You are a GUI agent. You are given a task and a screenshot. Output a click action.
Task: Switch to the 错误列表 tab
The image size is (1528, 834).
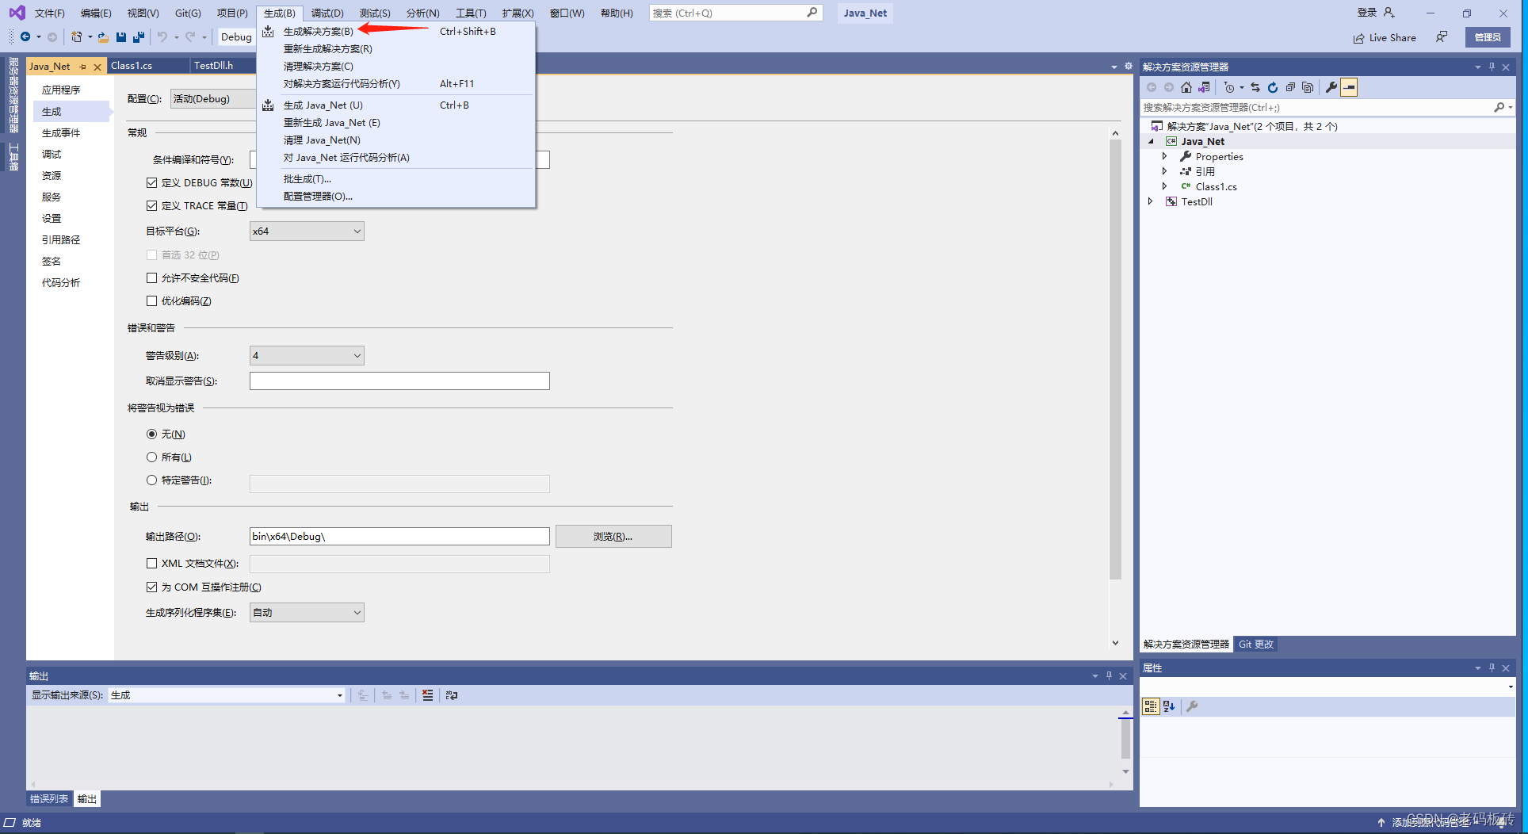tap(49, 799)
